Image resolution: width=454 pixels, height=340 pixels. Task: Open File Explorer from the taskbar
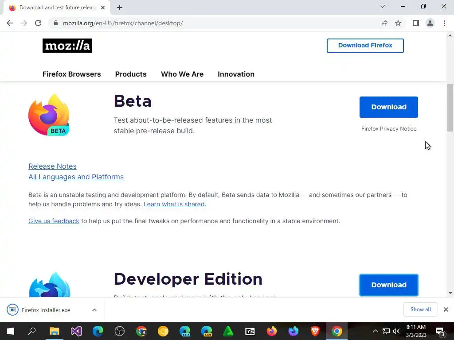pyautogui.click(x=54, y=331)
